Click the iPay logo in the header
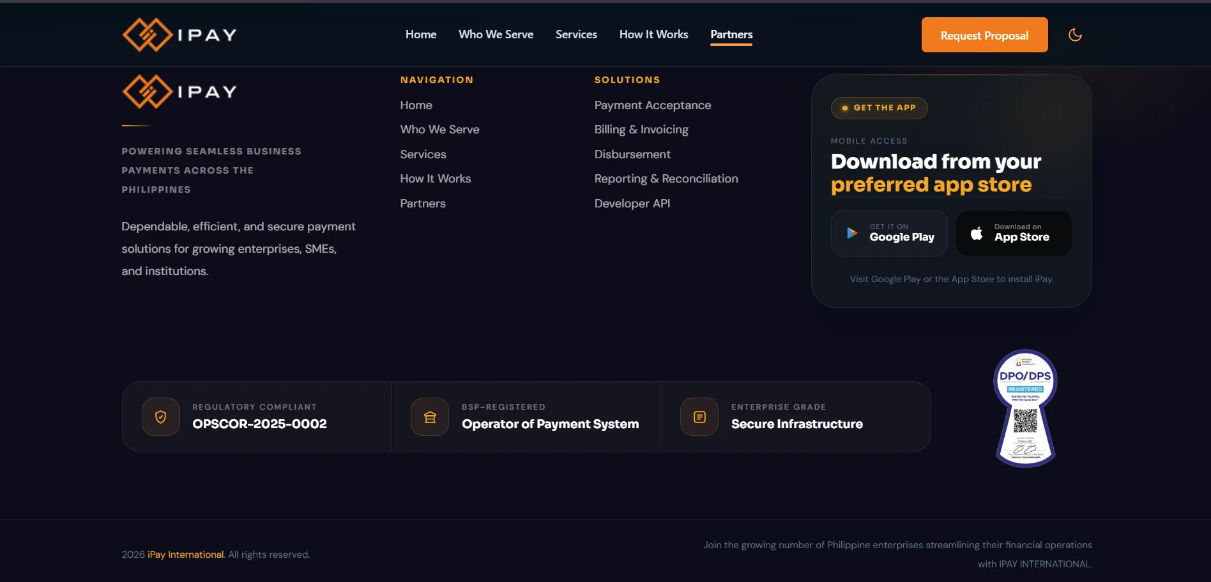1211x582 pixels. click(x=179, y=34)
